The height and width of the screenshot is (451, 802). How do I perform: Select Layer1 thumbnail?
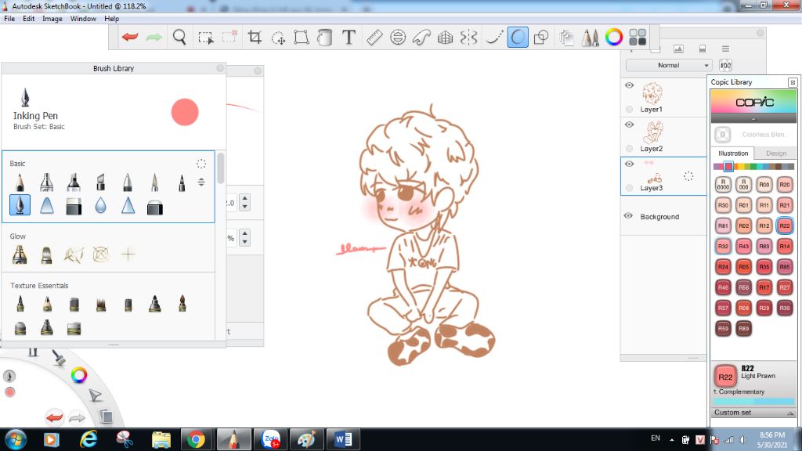[652, 93]
